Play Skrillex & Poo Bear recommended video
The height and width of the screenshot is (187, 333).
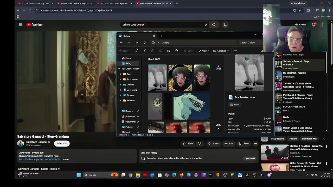pos(275,152)
